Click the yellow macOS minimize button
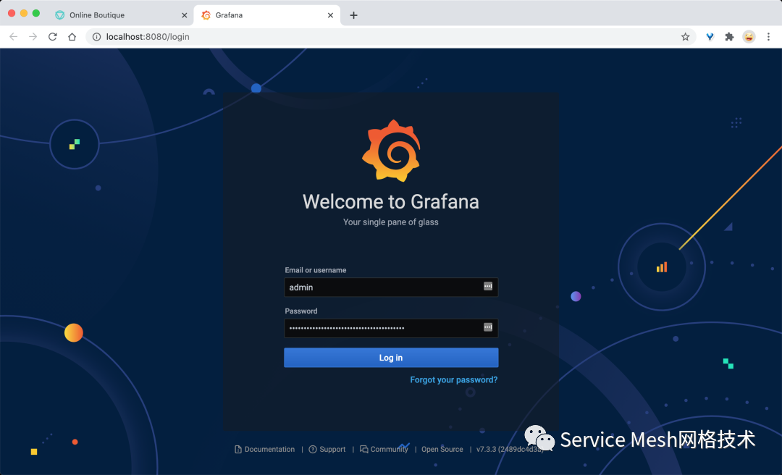 pos(23,13)
